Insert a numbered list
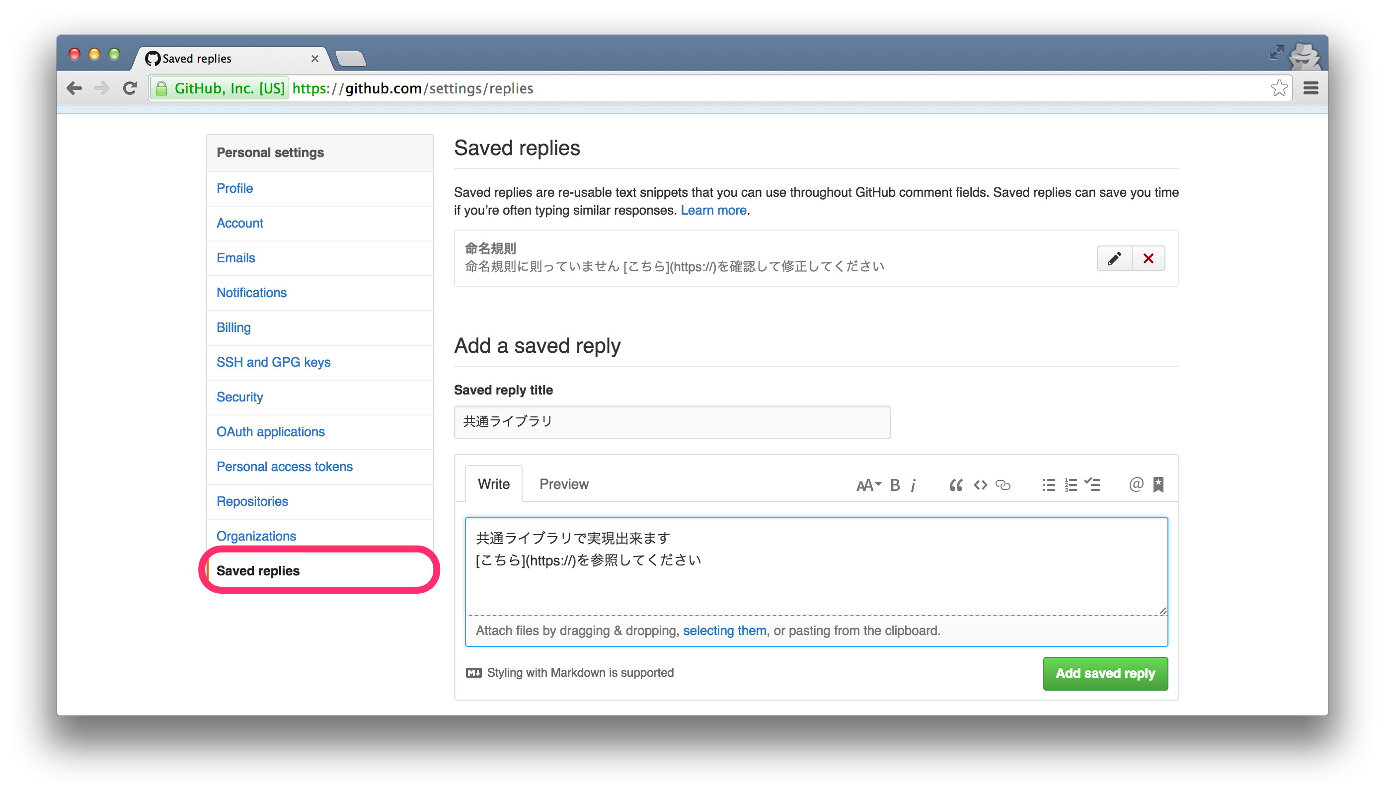This screenshot has height=794, width=1385. 1071,485
